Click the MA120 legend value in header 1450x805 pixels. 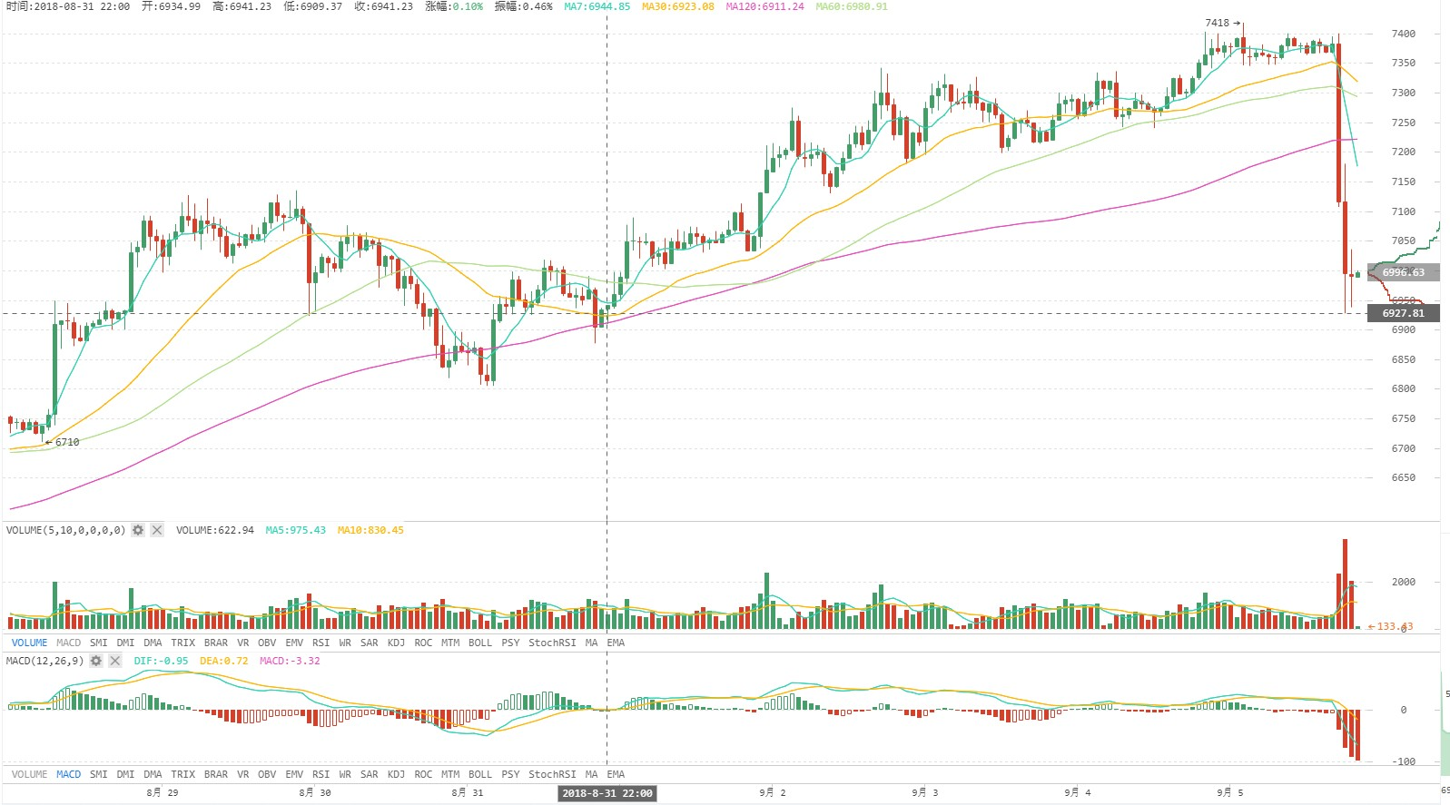pos(764,6)
